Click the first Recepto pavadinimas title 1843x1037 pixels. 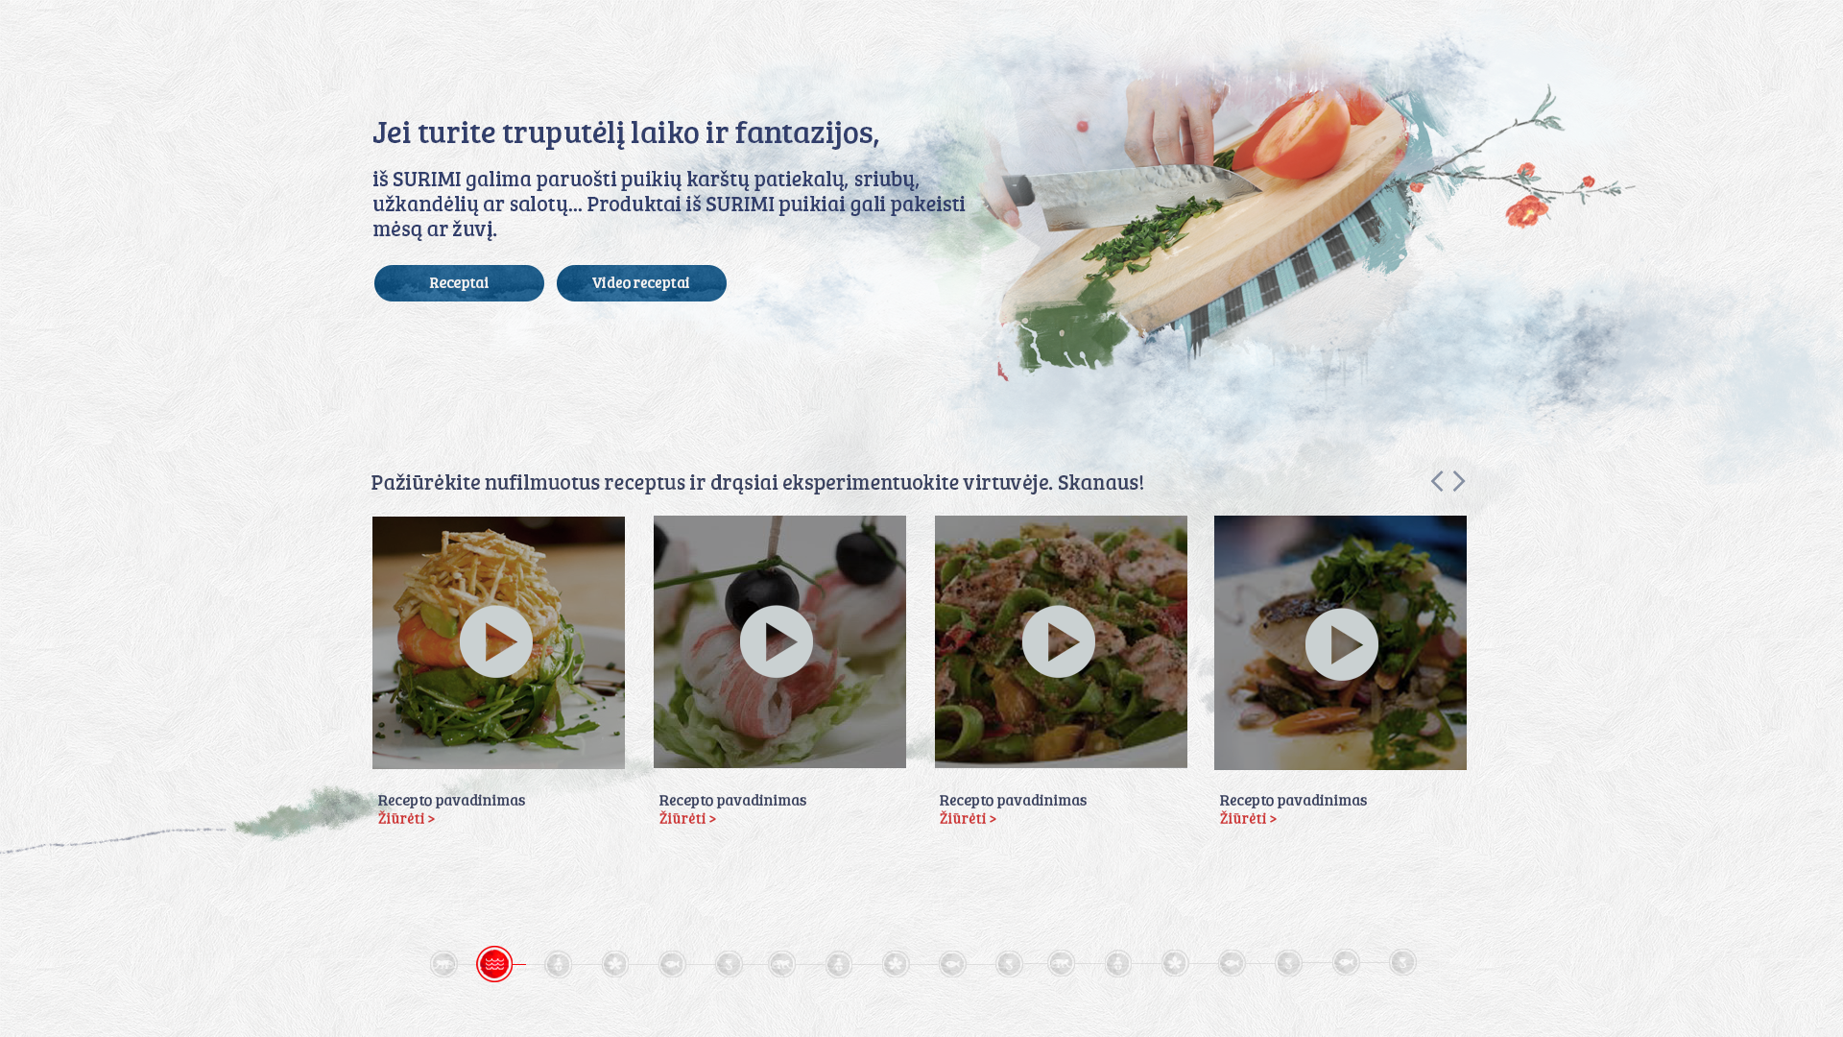point(451,800)
